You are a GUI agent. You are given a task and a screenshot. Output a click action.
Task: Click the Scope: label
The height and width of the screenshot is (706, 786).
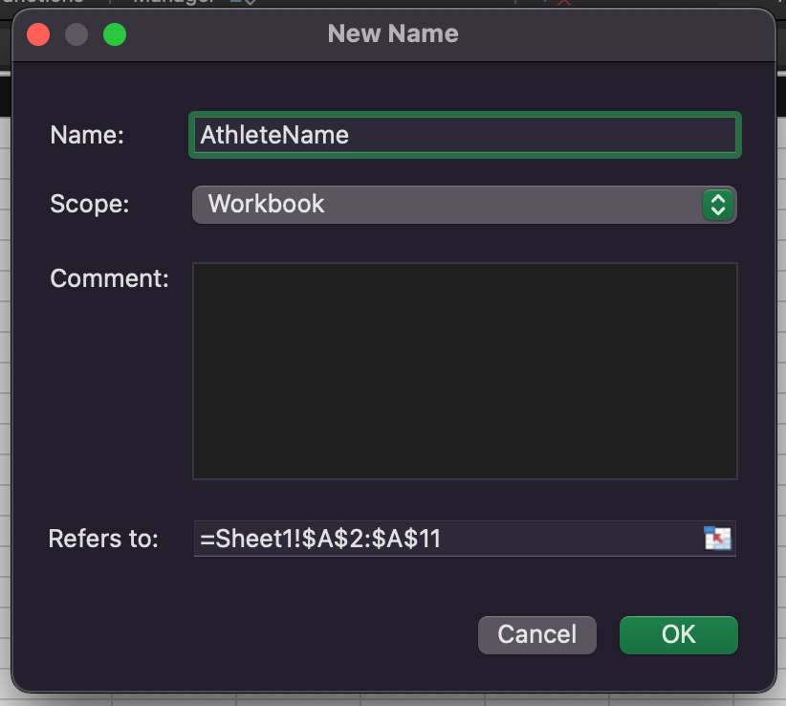pyautogui.click(x=90, y=204)
